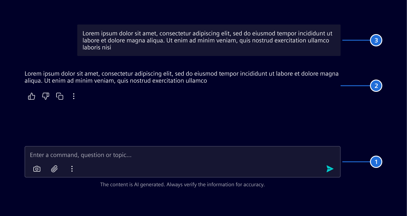Screen dimensions: 407x216
Task: Send the message with the teal arrow
Action: 330,168
